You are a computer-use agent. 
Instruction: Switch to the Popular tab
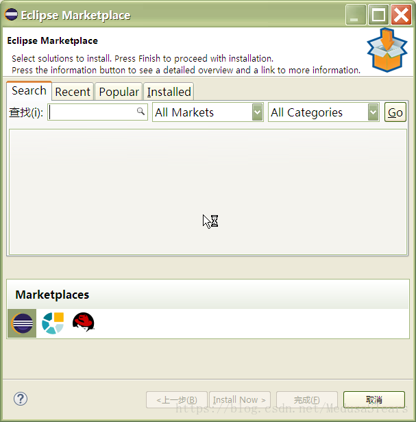pyautogui.click(x=119, y=92)
